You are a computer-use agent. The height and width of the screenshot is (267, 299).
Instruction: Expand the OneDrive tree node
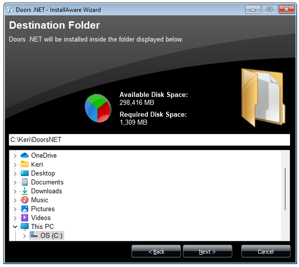coord(15,156)
